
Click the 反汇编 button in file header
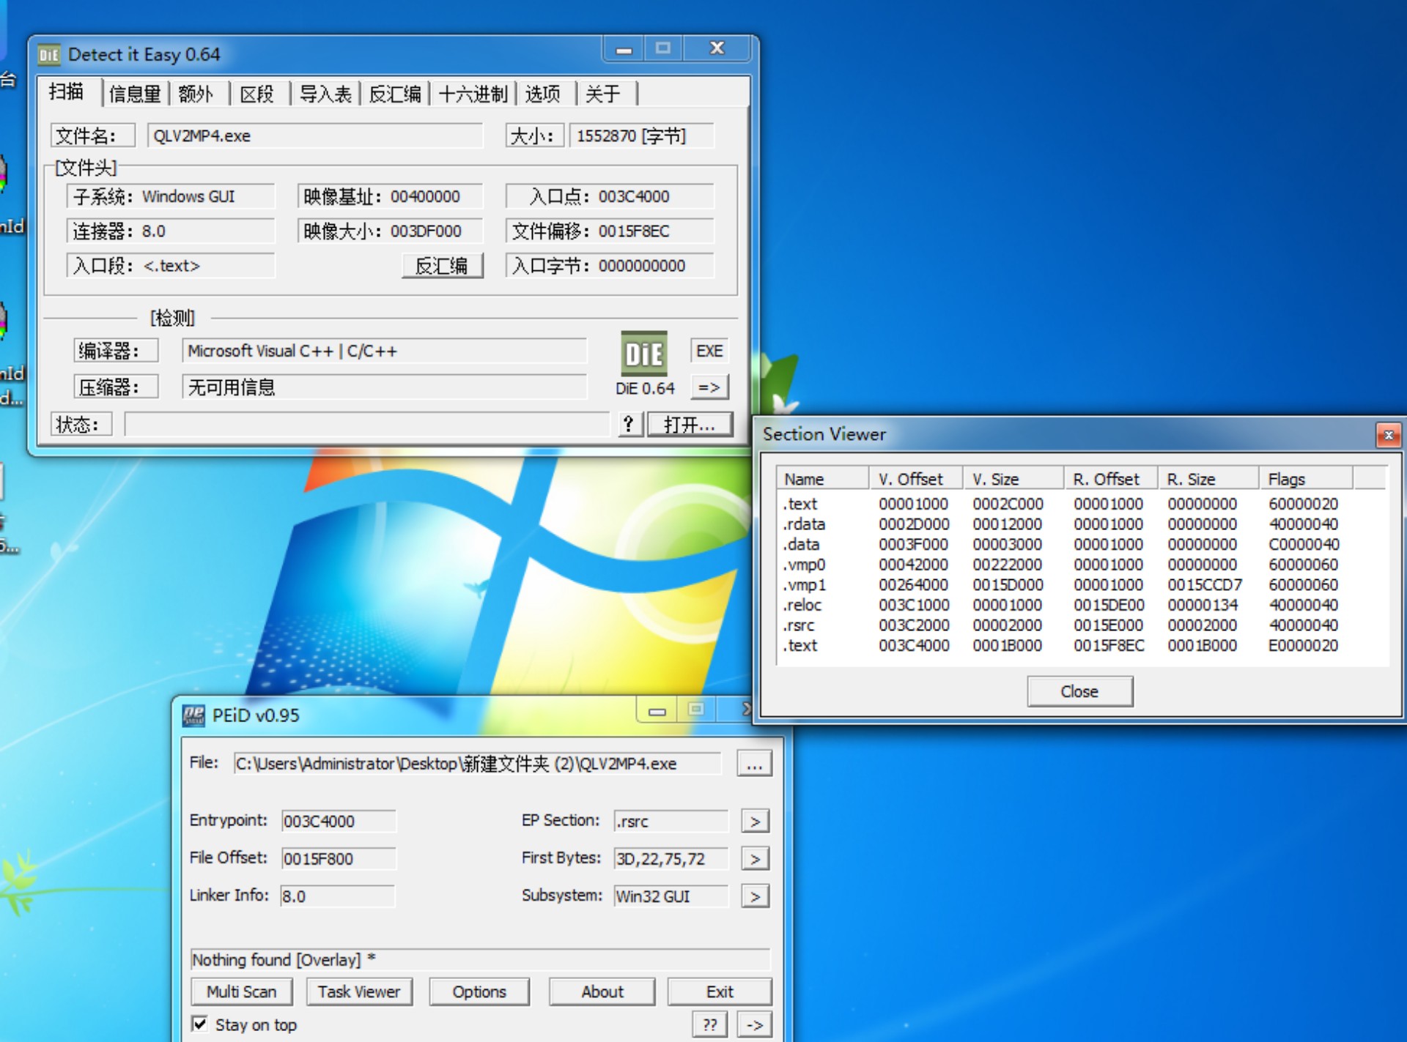(442, 266)
